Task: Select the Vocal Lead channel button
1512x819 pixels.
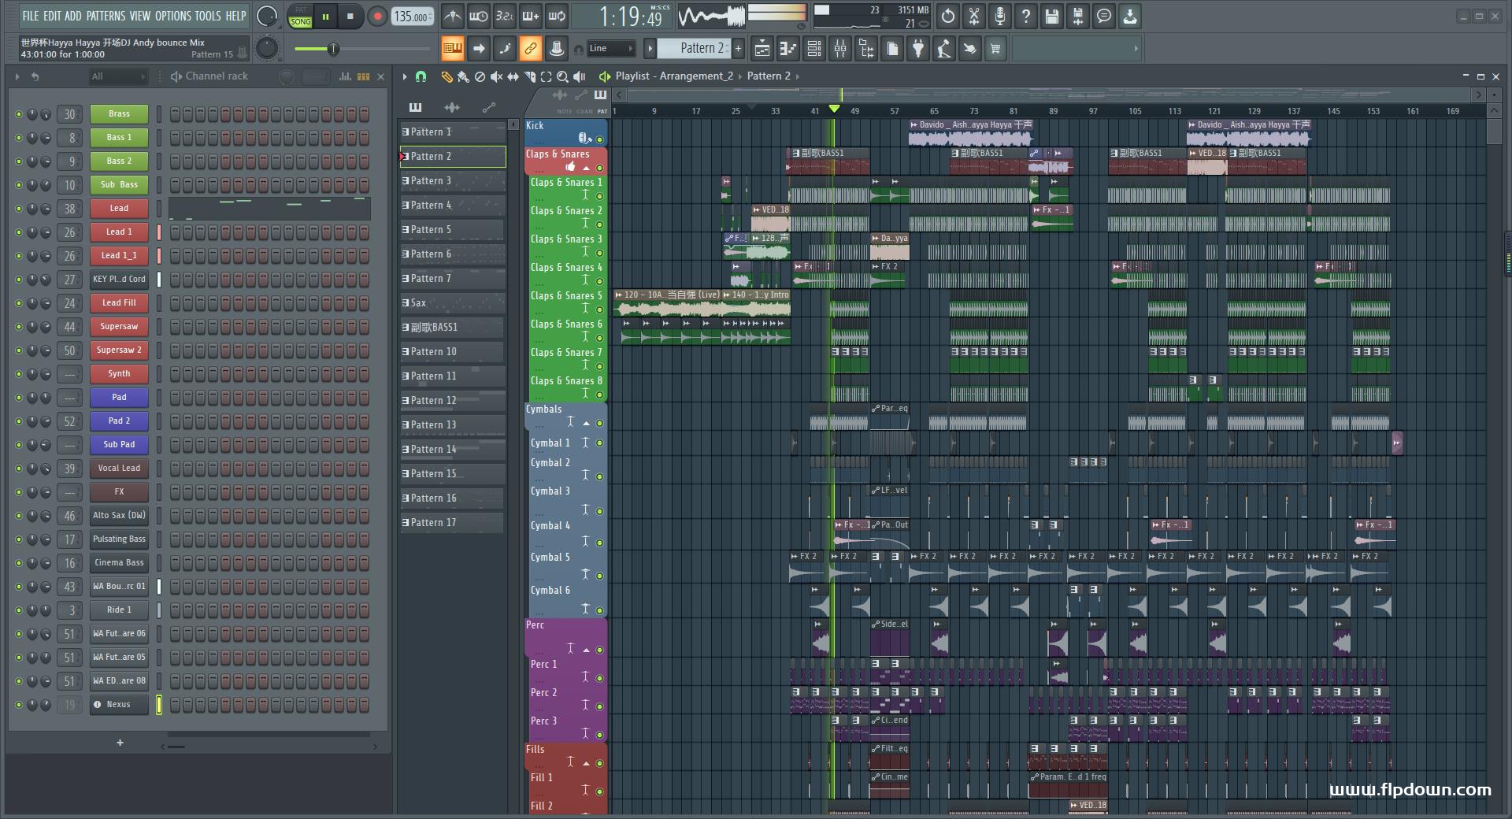Action: point(119,469)
